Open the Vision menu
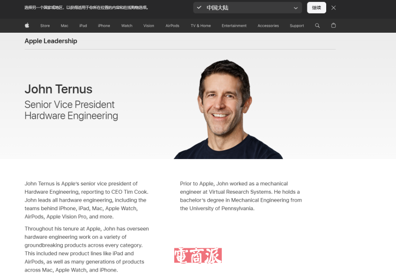Screen dimensions: 396x274 pyautogui.click(x=148, y=26)
